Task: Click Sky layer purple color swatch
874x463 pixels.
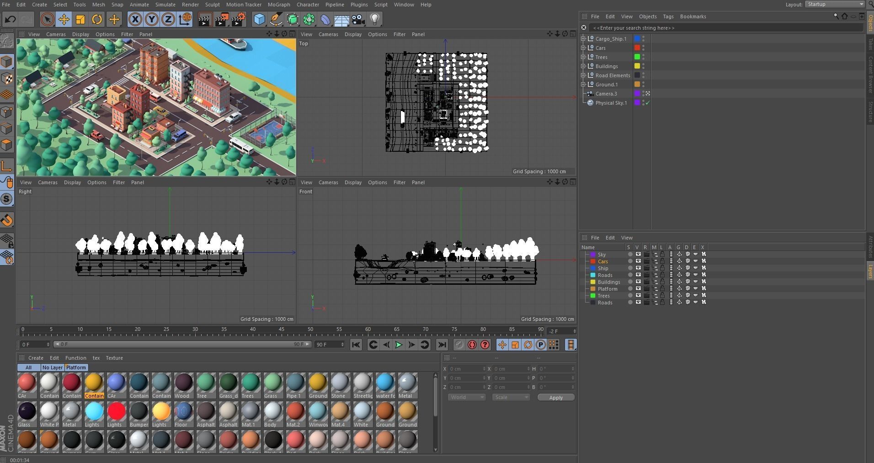Action: pyautogui.click(x=593, y=255)
